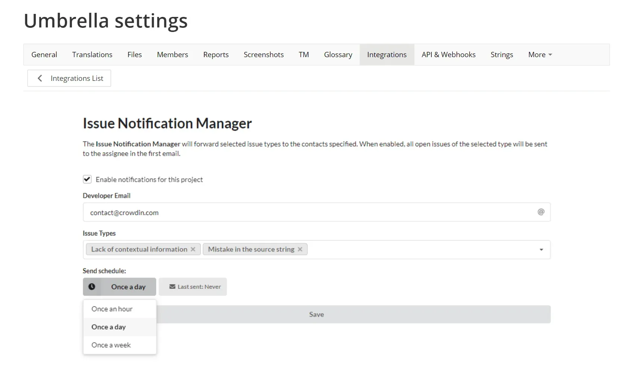The height and width of the screenshot is (376, 637).
Task: Open the Integrations List page
Action: tap(77, 78)
